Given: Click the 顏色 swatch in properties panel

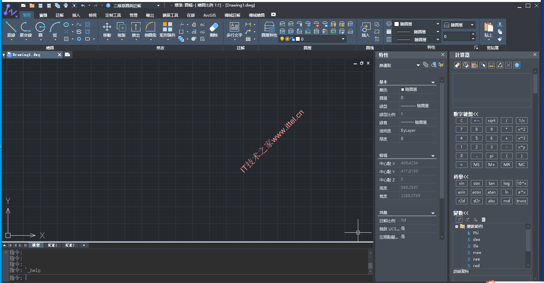Looking at the screenshot, I should [403, 90].
